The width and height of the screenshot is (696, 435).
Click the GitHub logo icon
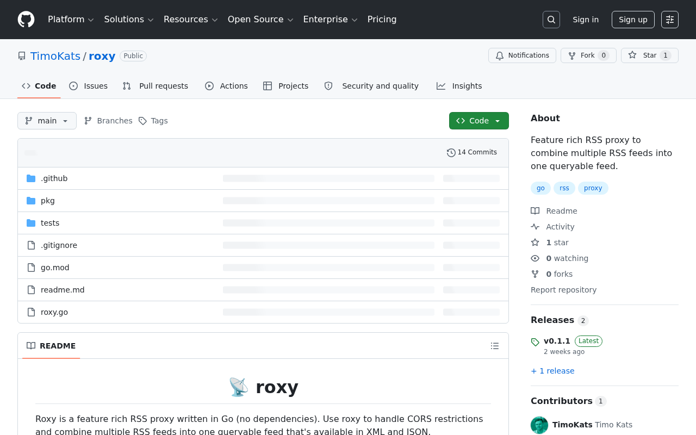26,20
